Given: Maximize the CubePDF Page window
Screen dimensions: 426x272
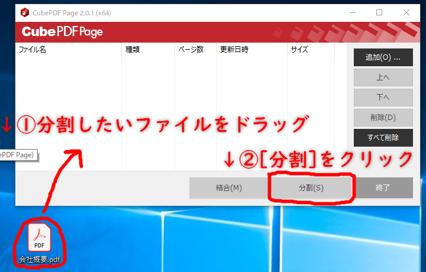Looking at the screenshot, I should coord(379,12).
